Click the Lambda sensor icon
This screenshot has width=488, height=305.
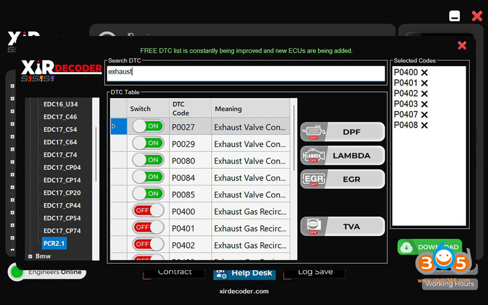314,156
